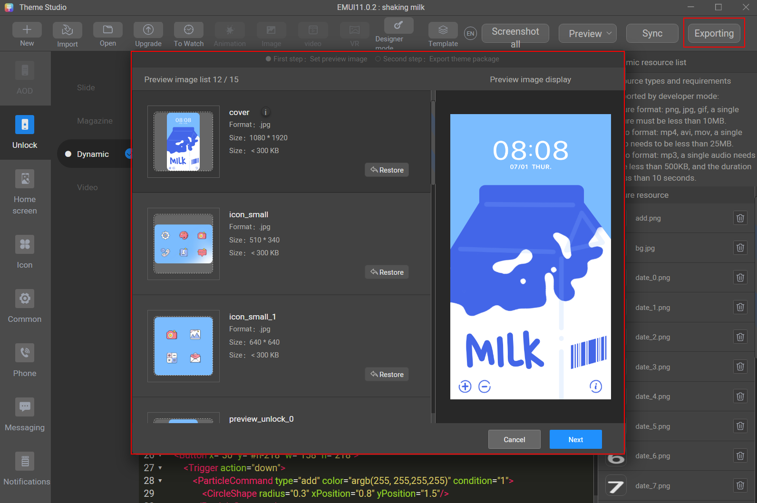
Task: Click the zoom out minus icon on preview
Action: click(x=485, y=387)
